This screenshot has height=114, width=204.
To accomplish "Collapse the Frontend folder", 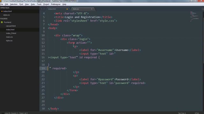I will point(2,22).
